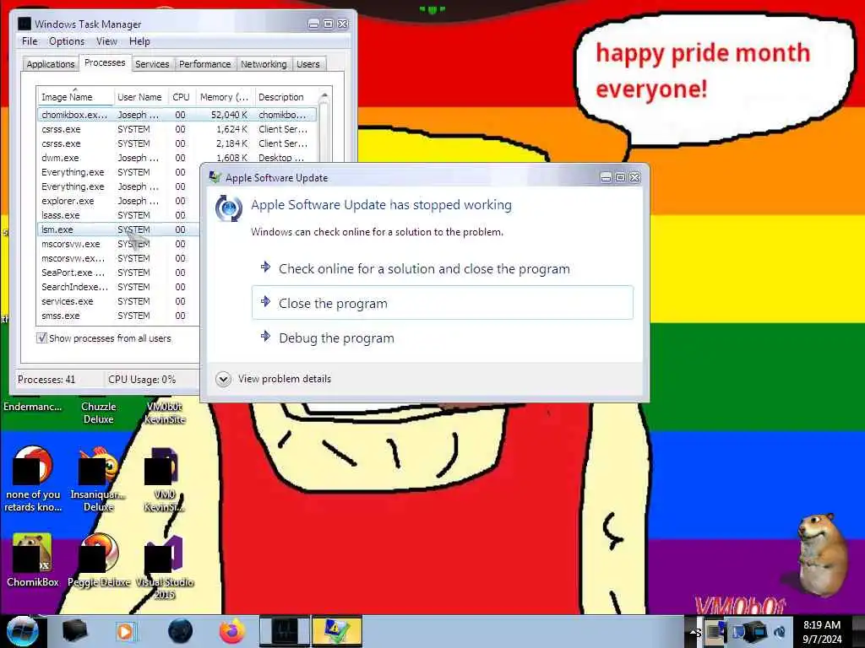Choose Debug the program
865x648 pixels.
(x=443, y=337)
